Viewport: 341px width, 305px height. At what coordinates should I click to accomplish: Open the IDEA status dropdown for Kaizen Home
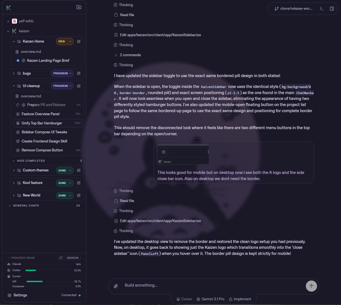tap(65, 41)
